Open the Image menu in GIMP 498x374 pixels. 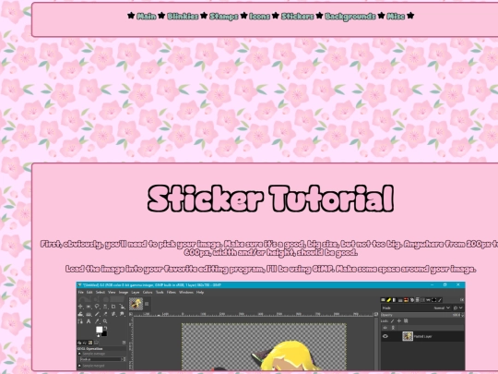tap(124, 292)
